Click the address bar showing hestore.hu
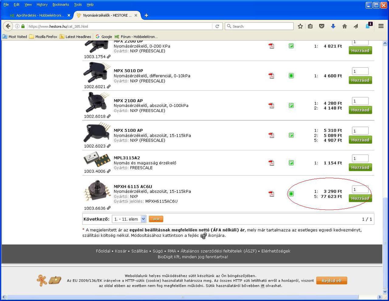 tap(120, 26)
